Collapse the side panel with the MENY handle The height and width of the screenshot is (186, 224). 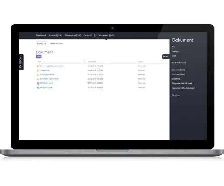166,57
